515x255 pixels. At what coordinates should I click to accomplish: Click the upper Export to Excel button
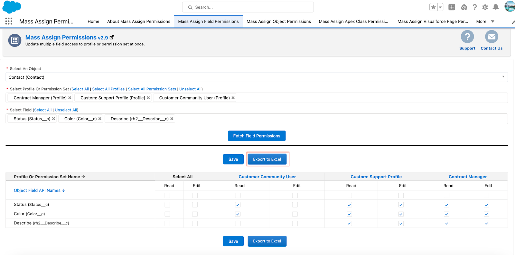pos(267,159)
